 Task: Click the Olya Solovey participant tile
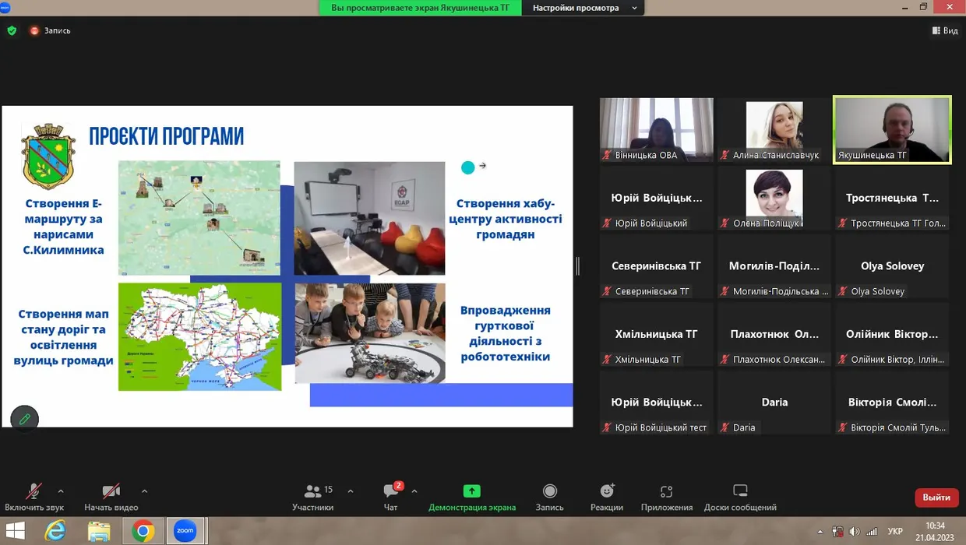[892, 266]
